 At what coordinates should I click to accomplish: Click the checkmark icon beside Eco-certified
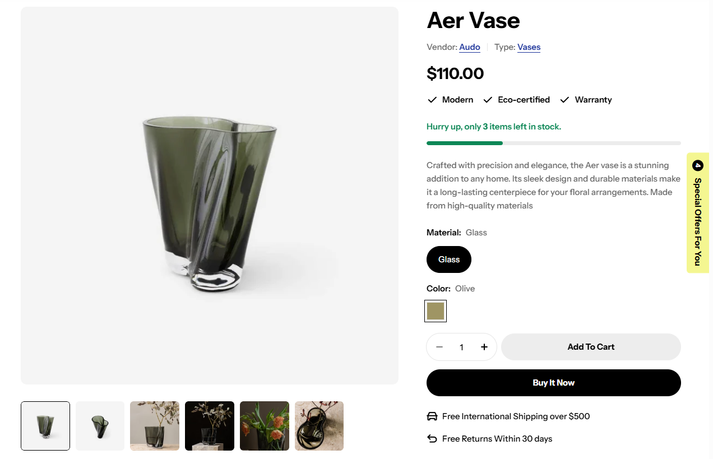488,100
